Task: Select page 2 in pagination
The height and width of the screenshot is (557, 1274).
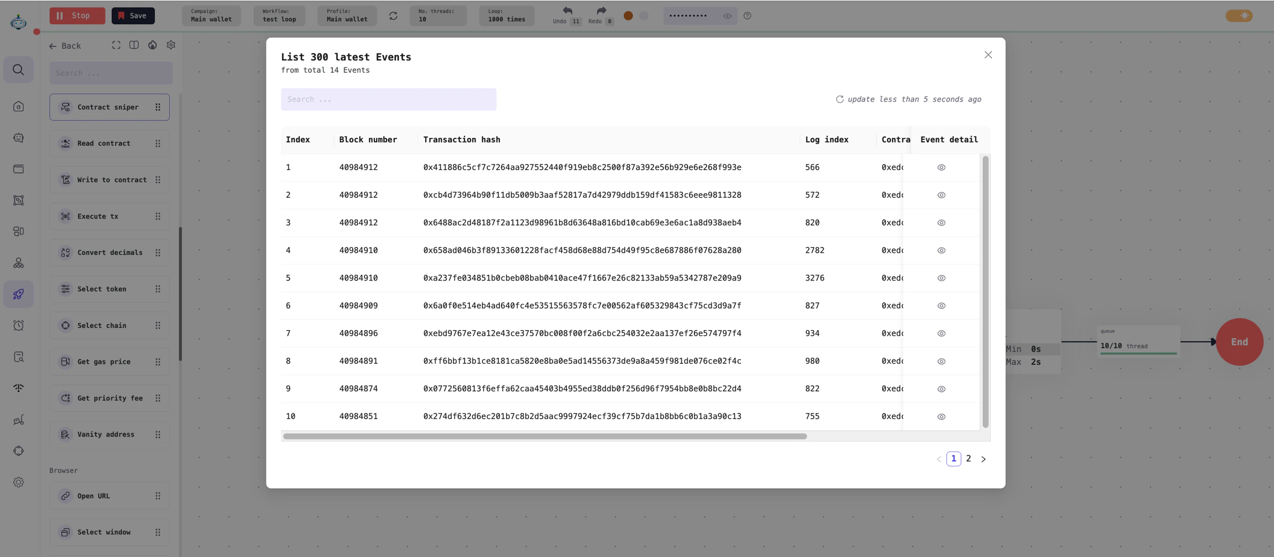Action: 968,459
